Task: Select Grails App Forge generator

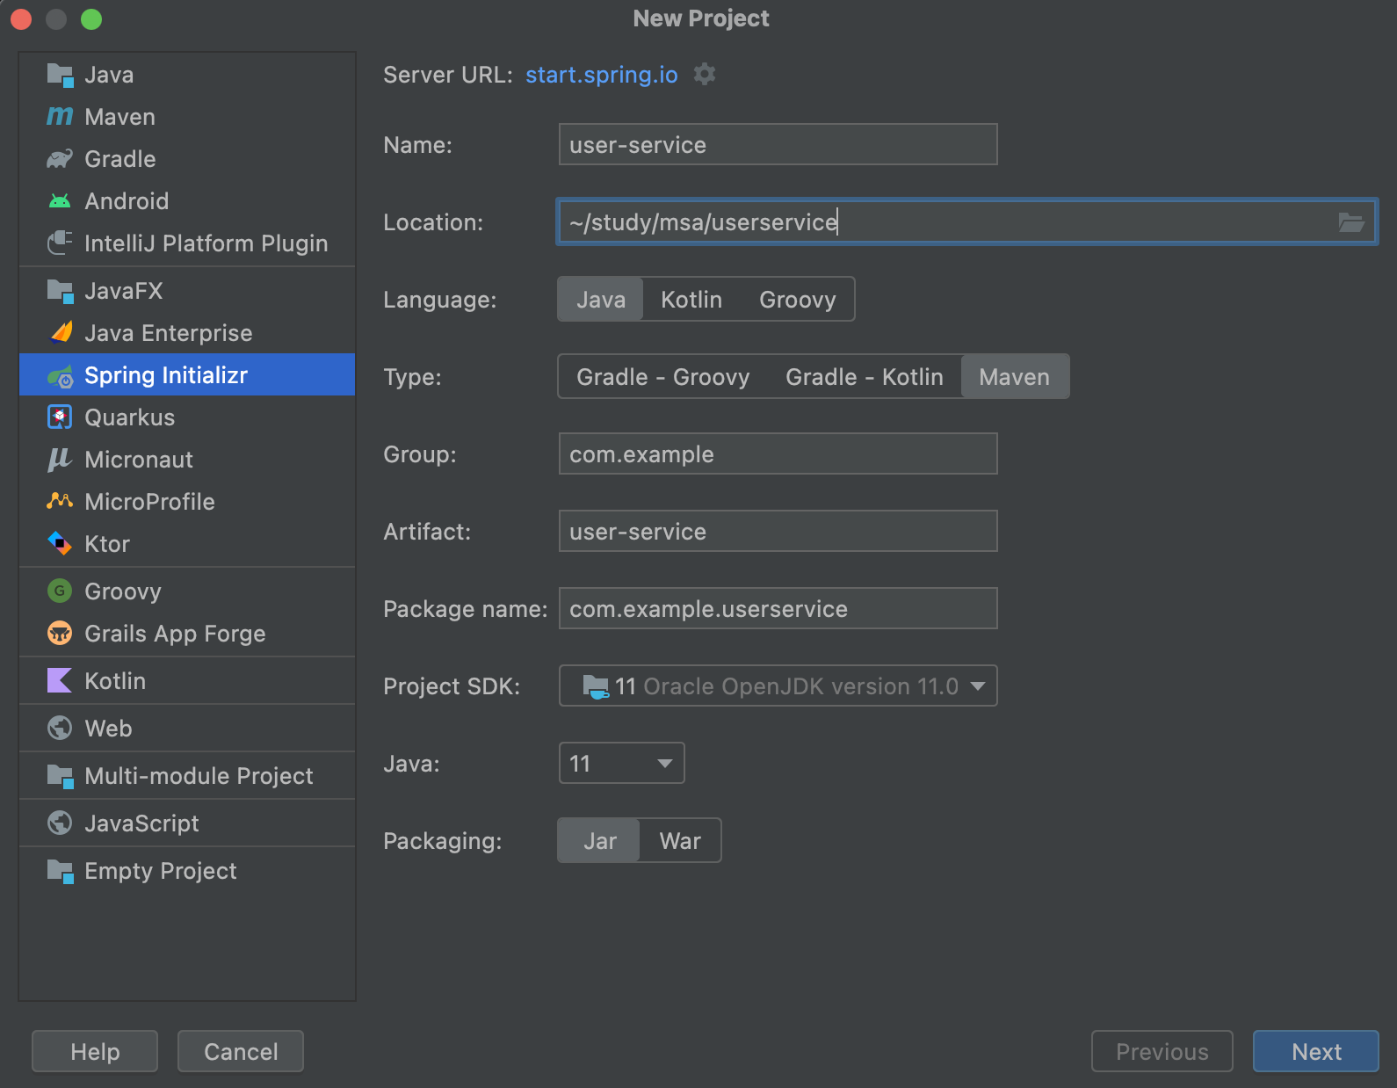Action: [187, 634]
